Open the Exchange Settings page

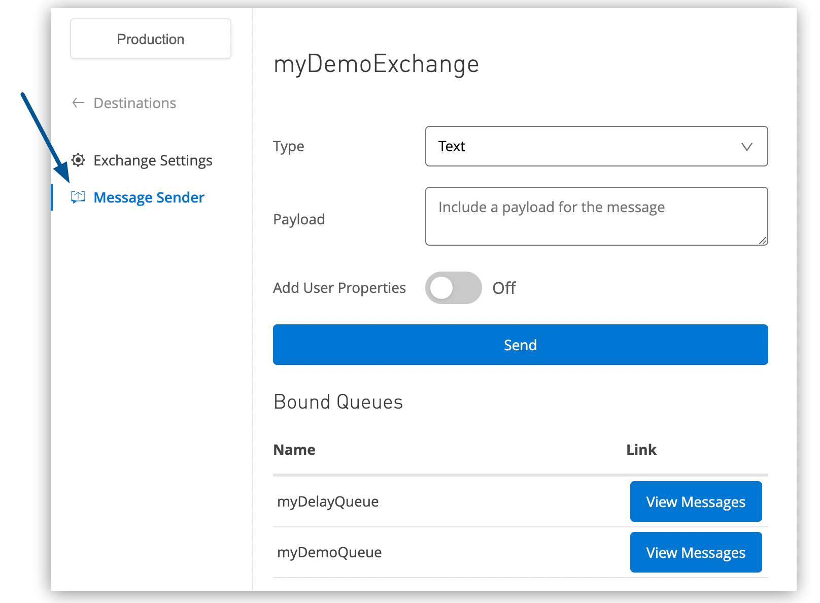pyautogui.click(x=153, y=160)
